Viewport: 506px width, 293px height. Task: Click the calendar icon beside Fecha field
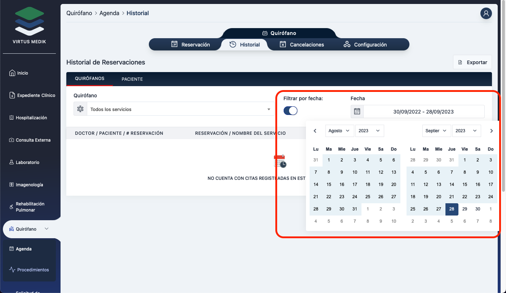tap(357, 112)
